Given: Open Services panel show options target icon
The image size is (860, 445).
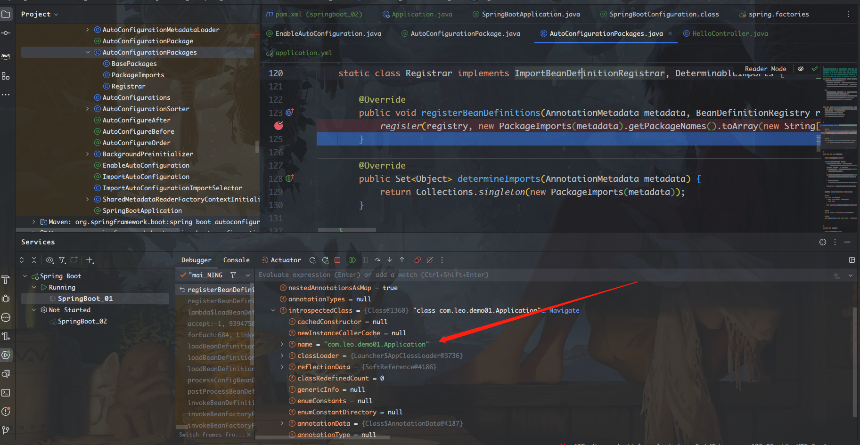Looking at the screenshot, I should click(823, 242).
